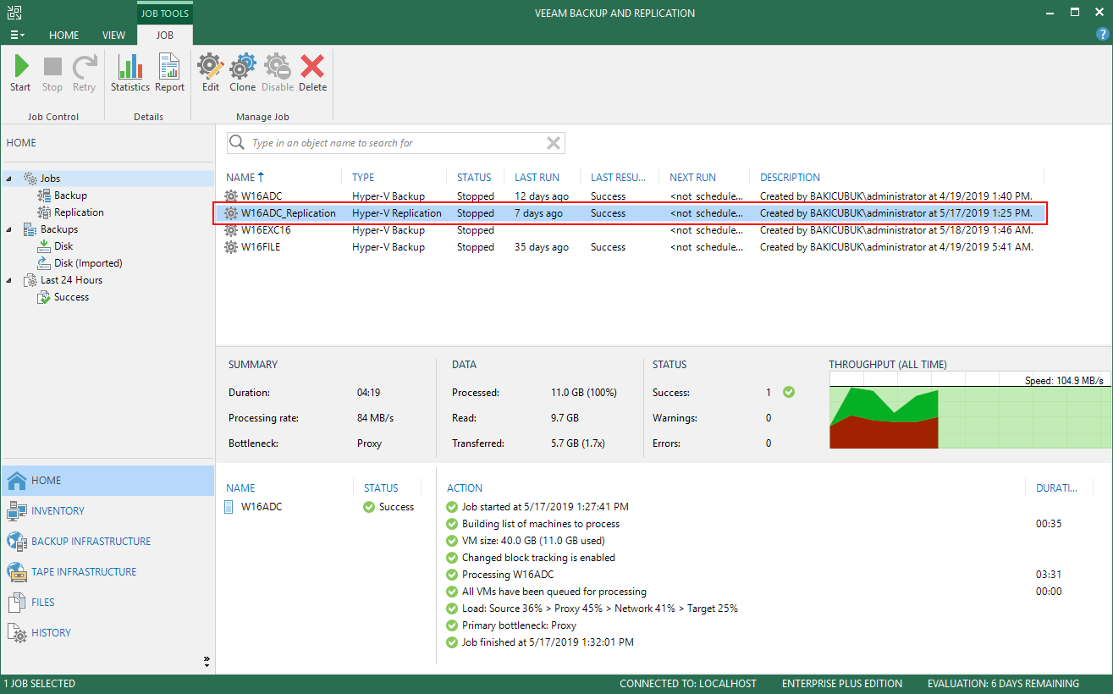Select the JOB ribbon tab
Viewport: 1113px width, 694px height.
pyautogui.click(x=165, y=36)
